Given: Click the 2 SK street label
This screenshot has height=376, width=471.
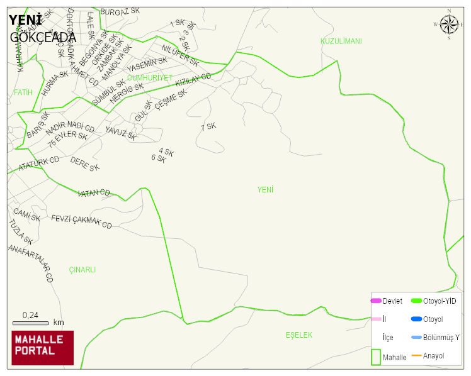Looking at the screenshot, I should (184, 43).
